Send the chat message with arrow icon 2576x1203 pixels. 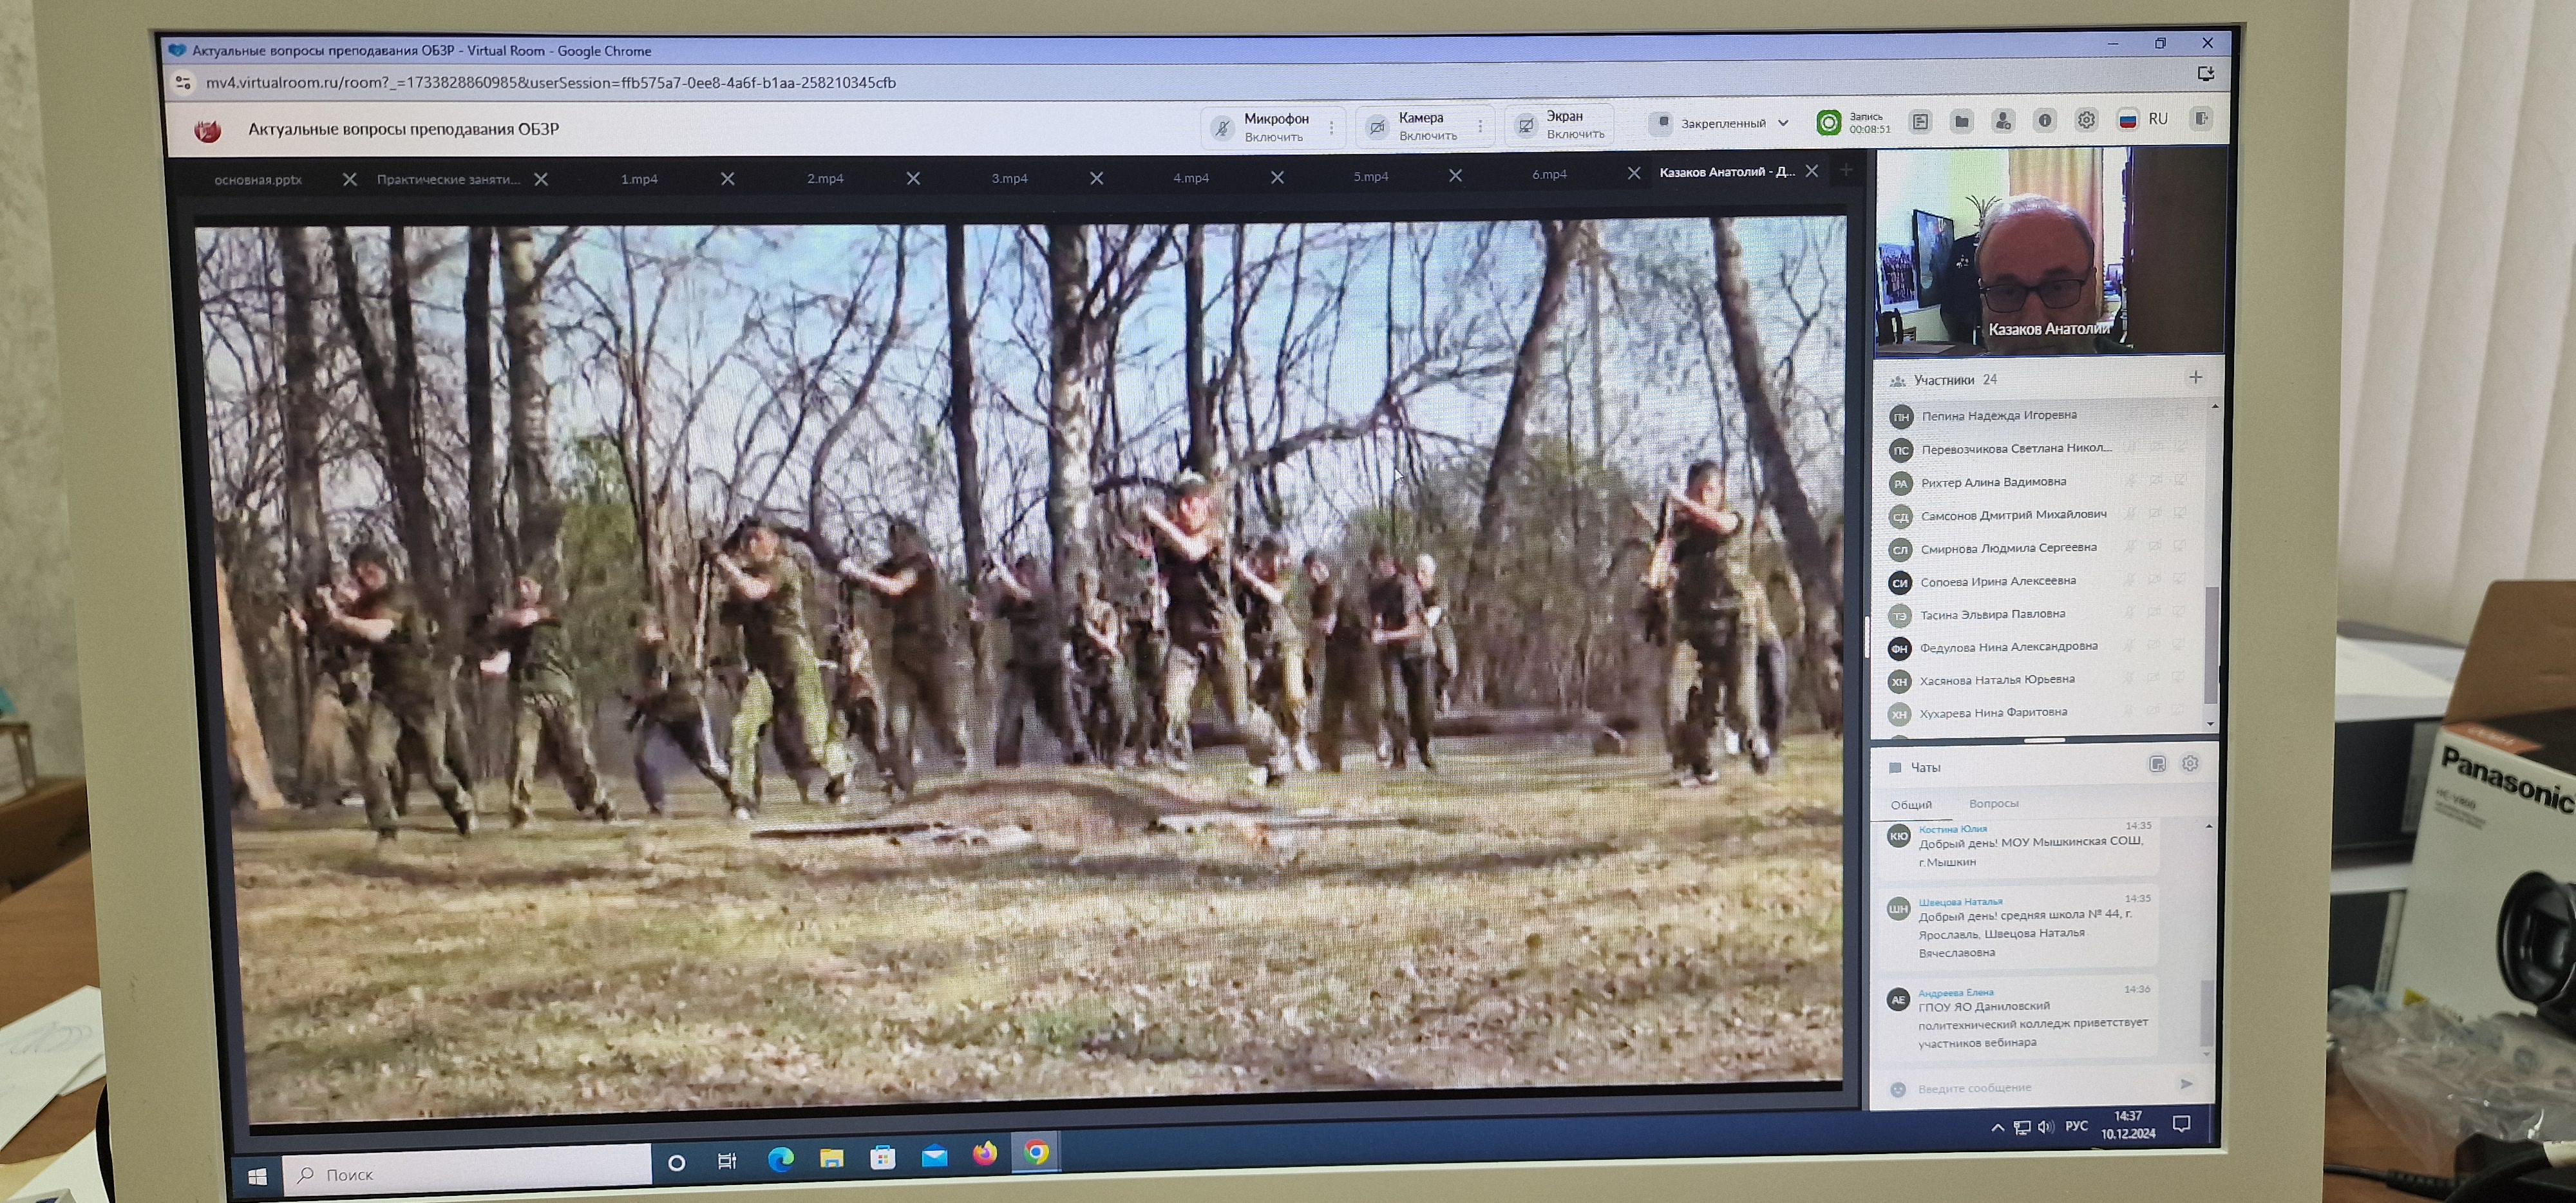[2186, 1084]
